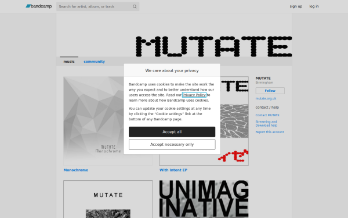The width and height of the screenshot is (348, 218).
Task: Open the Monochrome album title link
Action: pyautogui.click(x=75, y=170)
